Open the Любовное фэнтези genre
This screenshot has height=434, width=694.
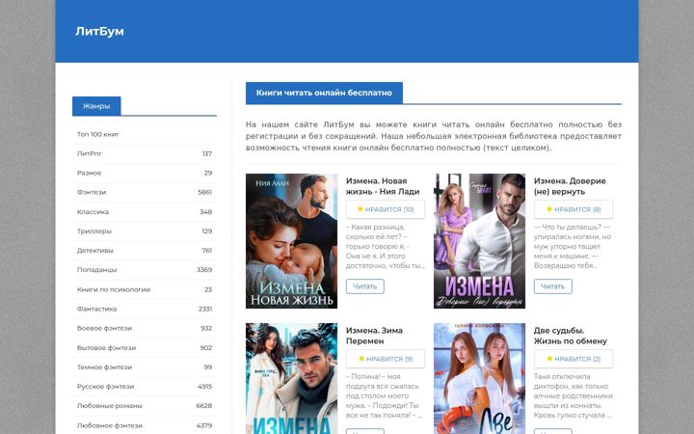click(x=109, y=425)
